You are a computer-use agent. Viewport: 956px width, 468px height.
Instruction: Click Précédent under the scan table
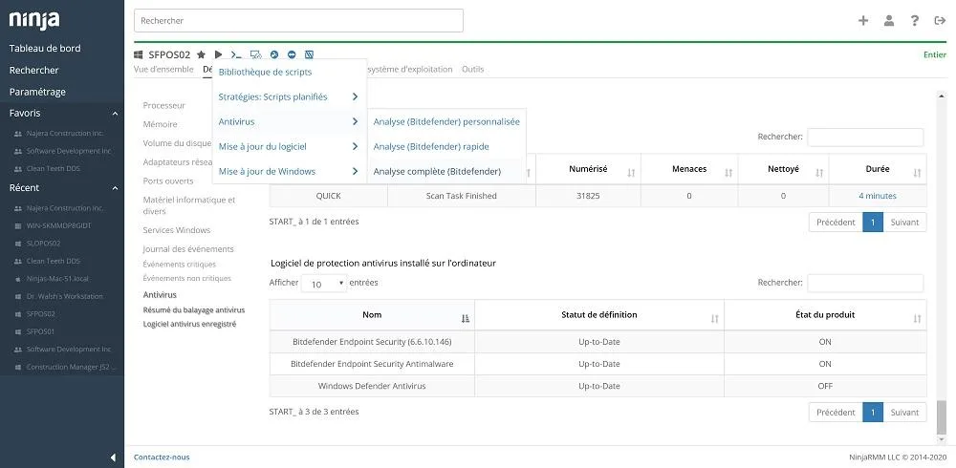tap(836, 223)
